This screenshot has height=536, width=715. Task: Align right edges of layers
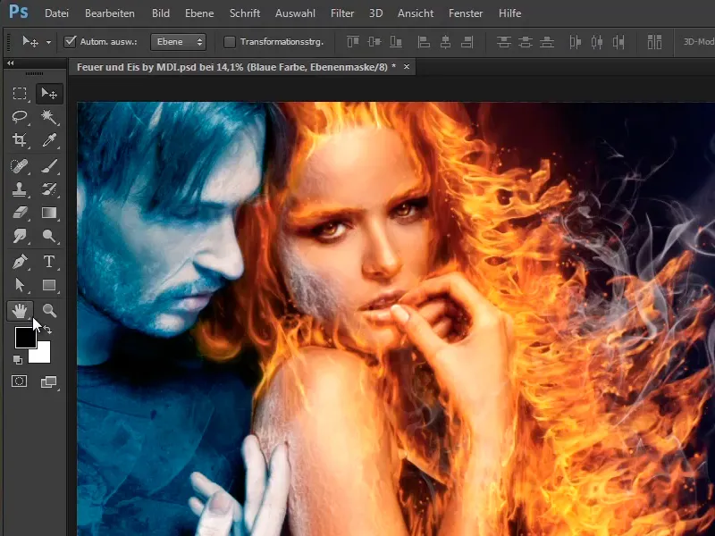(x=467, y=42)
